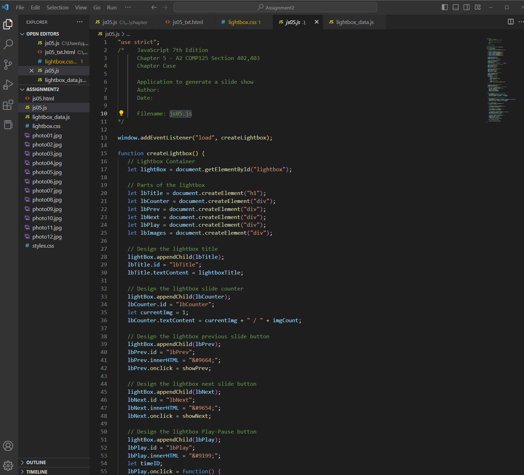
Task: Open the Go menu
Action: 97,7
